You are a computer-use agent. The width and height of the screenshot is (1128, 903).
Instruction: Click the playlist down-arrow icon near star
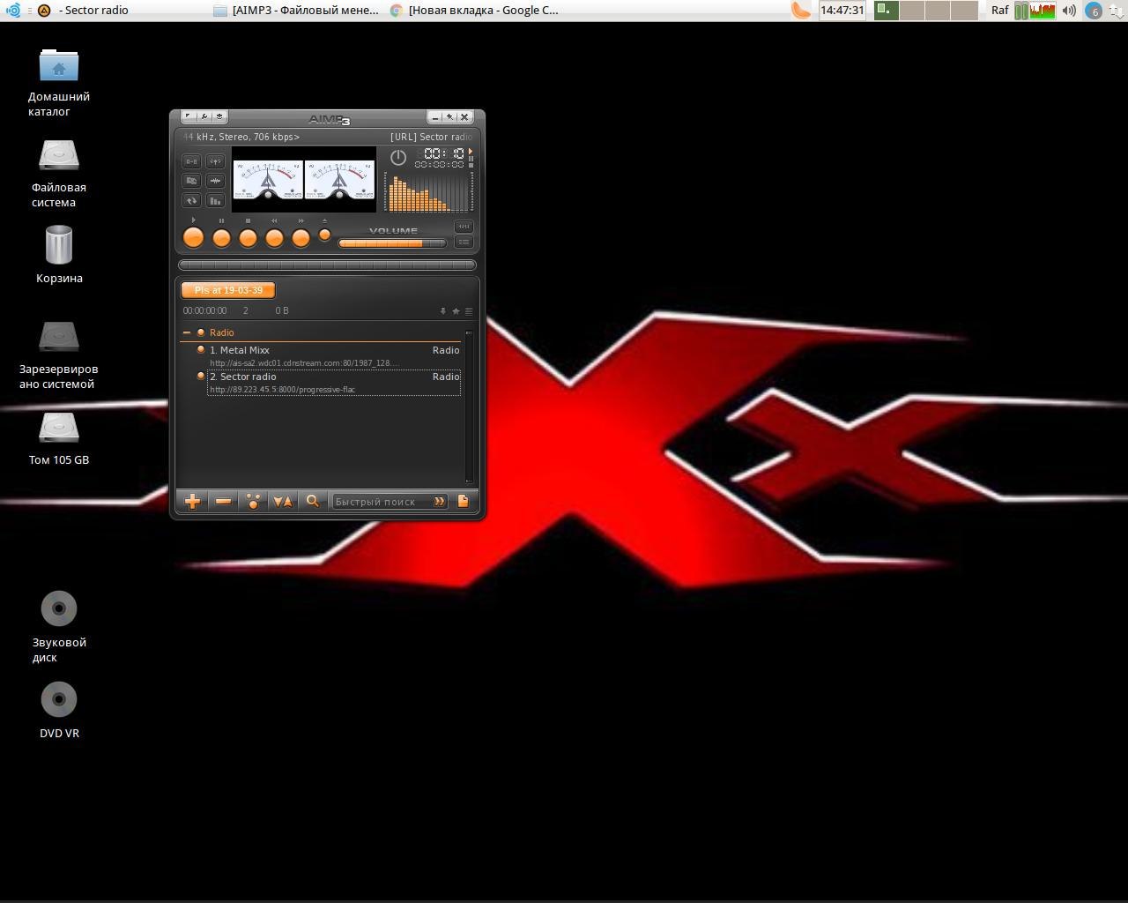click(442, 311)
